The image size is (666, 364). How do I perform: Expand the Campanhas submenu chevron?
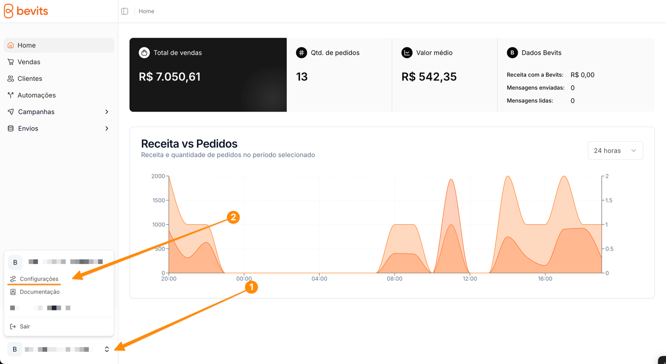(107, 112)
